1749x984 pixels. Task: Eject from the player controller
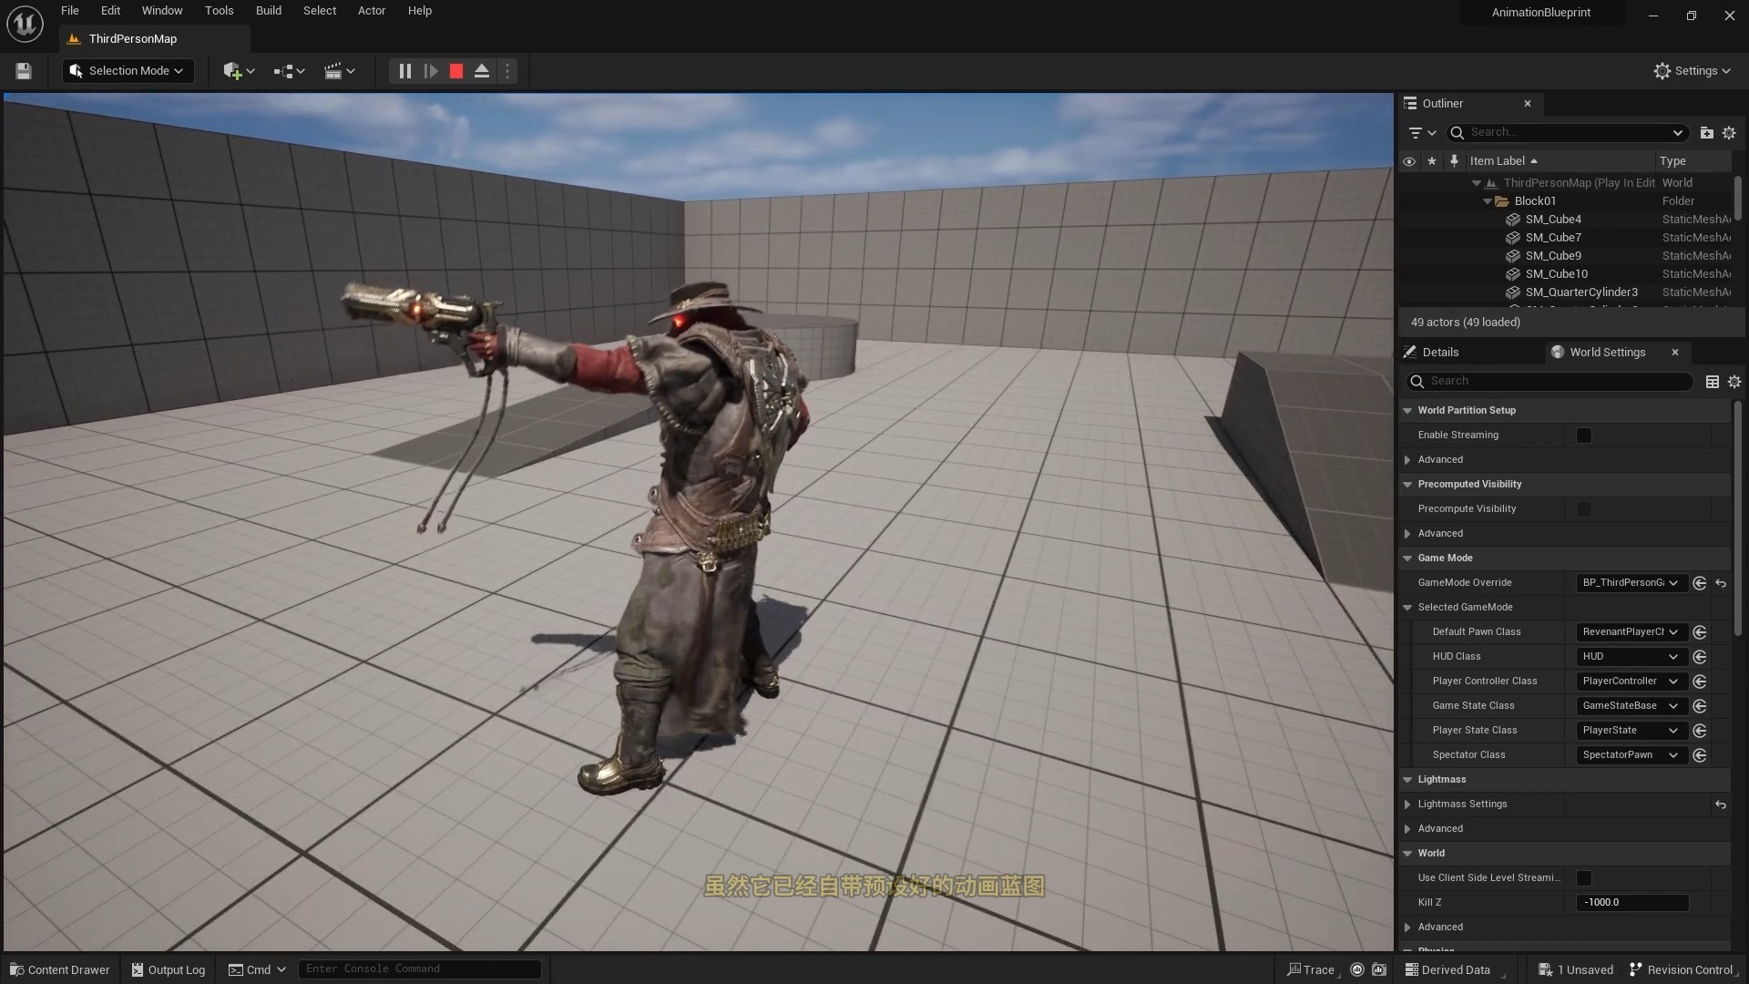coord(482,71)
